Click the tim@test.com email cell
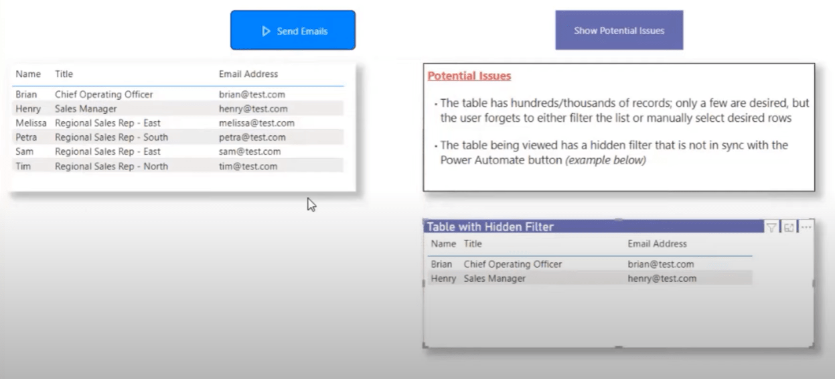Viewport: 835px width, 379px height. point(248,166)
